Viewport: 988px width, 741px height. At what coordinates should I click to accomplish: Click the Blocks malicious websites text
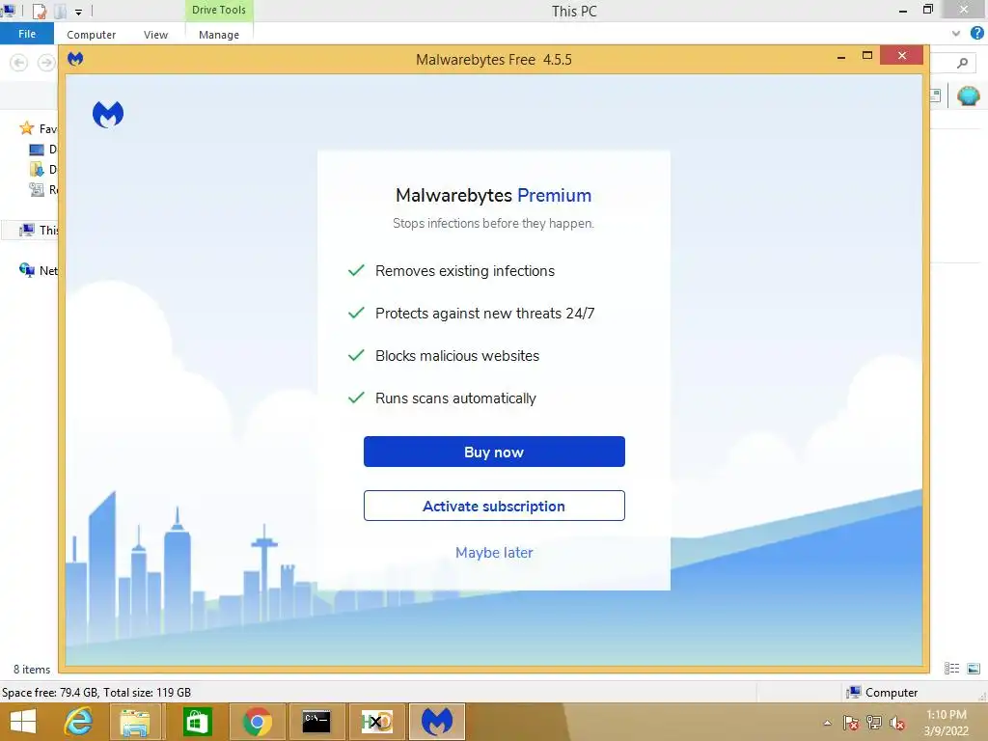(457, 356)
